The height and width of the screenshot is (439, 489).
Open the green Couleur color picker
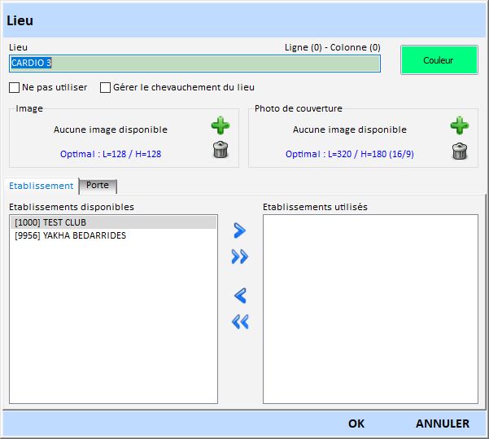coord(439,60)
